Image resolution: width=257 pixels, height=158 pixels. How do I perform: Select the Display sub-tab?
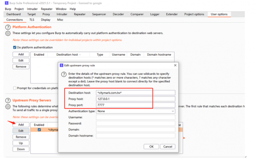[45, 20]
